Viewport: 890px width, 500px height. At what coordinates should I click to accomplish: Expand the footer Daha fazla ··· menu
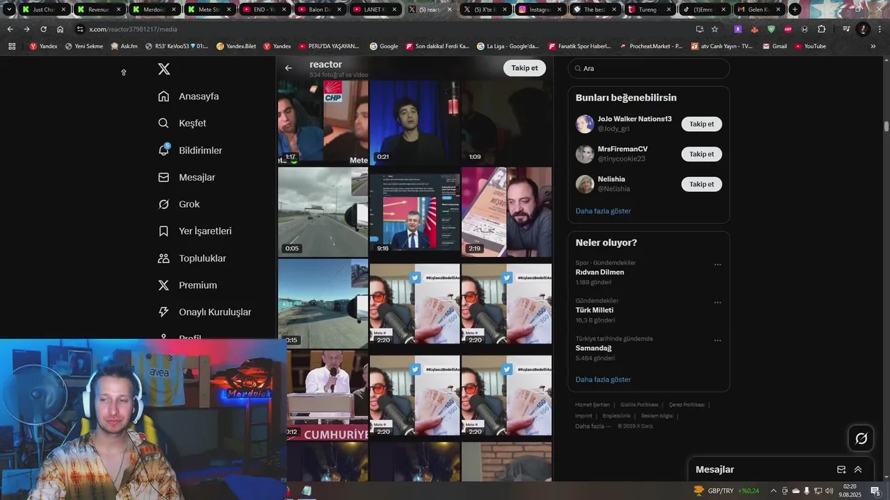593,426
